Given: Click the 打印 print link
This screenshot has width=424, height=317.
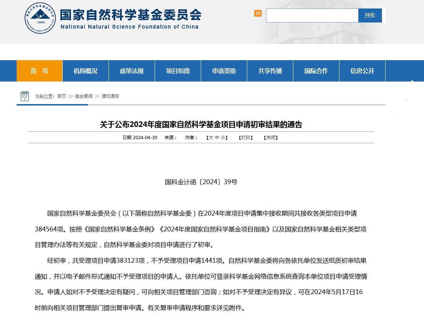Looking at the screenshot, I should [245, 137].
